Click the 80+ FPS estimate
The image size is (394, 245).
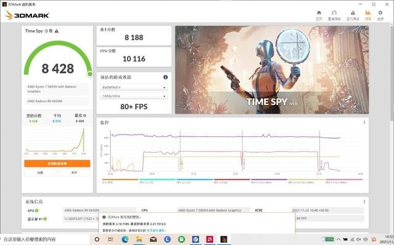[x=134, y=107]
